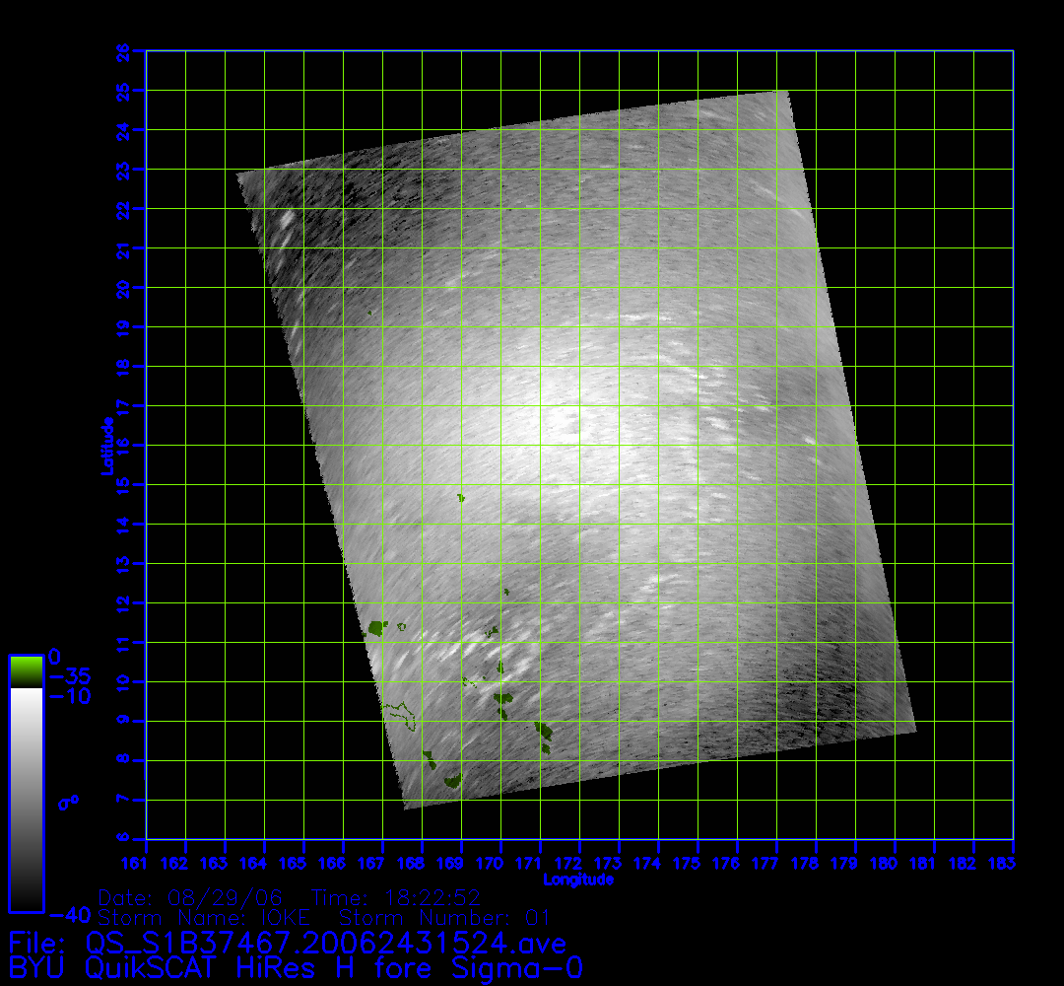Click the Longitude axis title
The image size is (1064, 986).
click(578, 880)
